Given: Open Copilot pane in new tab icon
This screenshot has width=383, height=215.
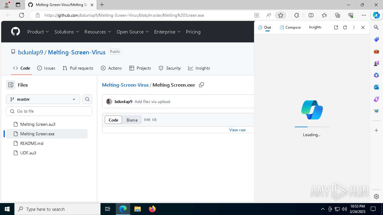Looking at the screenshot, I should (336, 27).
